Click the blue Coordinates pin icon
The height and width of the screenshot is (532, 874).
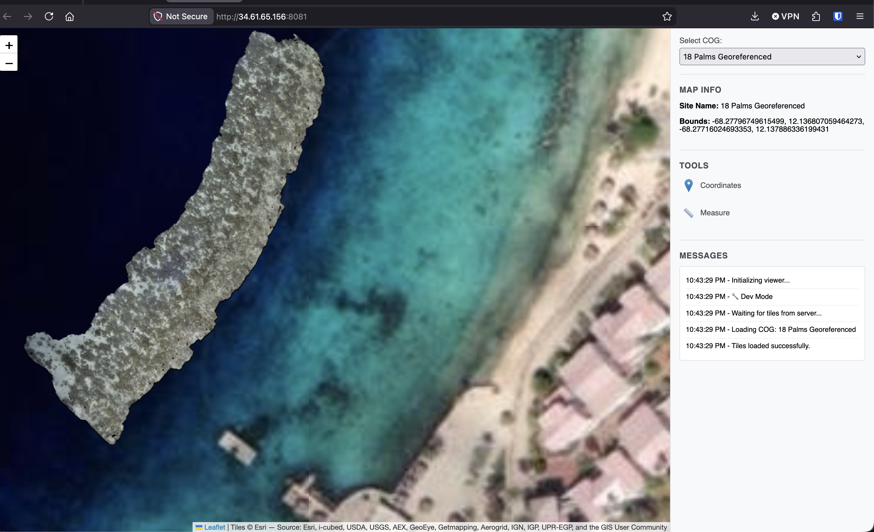688,185
